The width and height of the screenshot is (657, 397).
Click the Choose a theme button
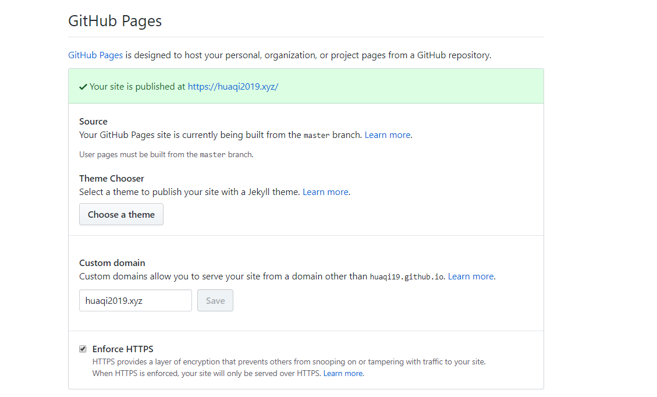coord(121,214)
